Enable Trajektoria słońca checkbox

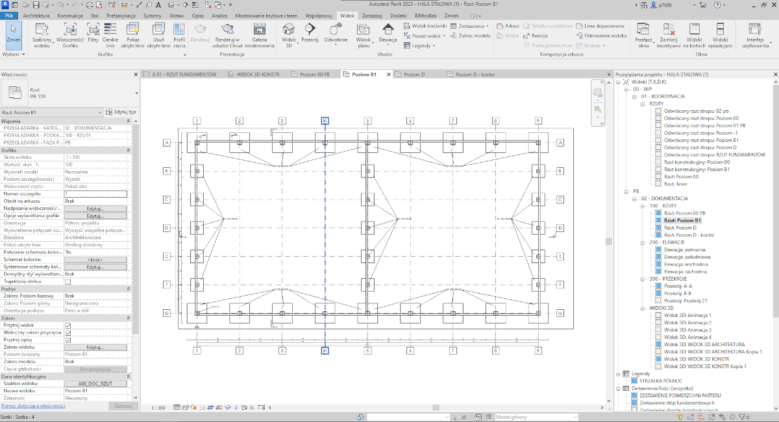point(68,282)
